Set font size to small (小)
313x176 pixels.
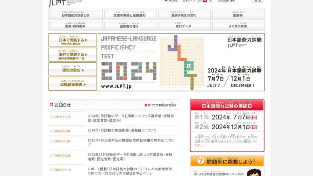(199, 1)
